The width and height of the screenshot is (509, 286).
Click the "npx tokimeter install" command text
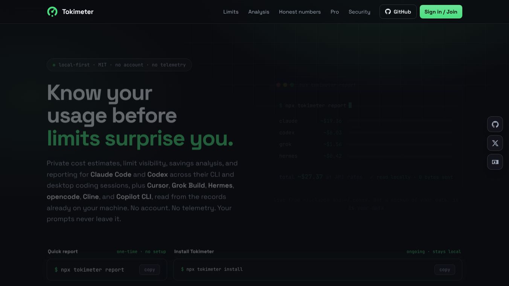215,269
